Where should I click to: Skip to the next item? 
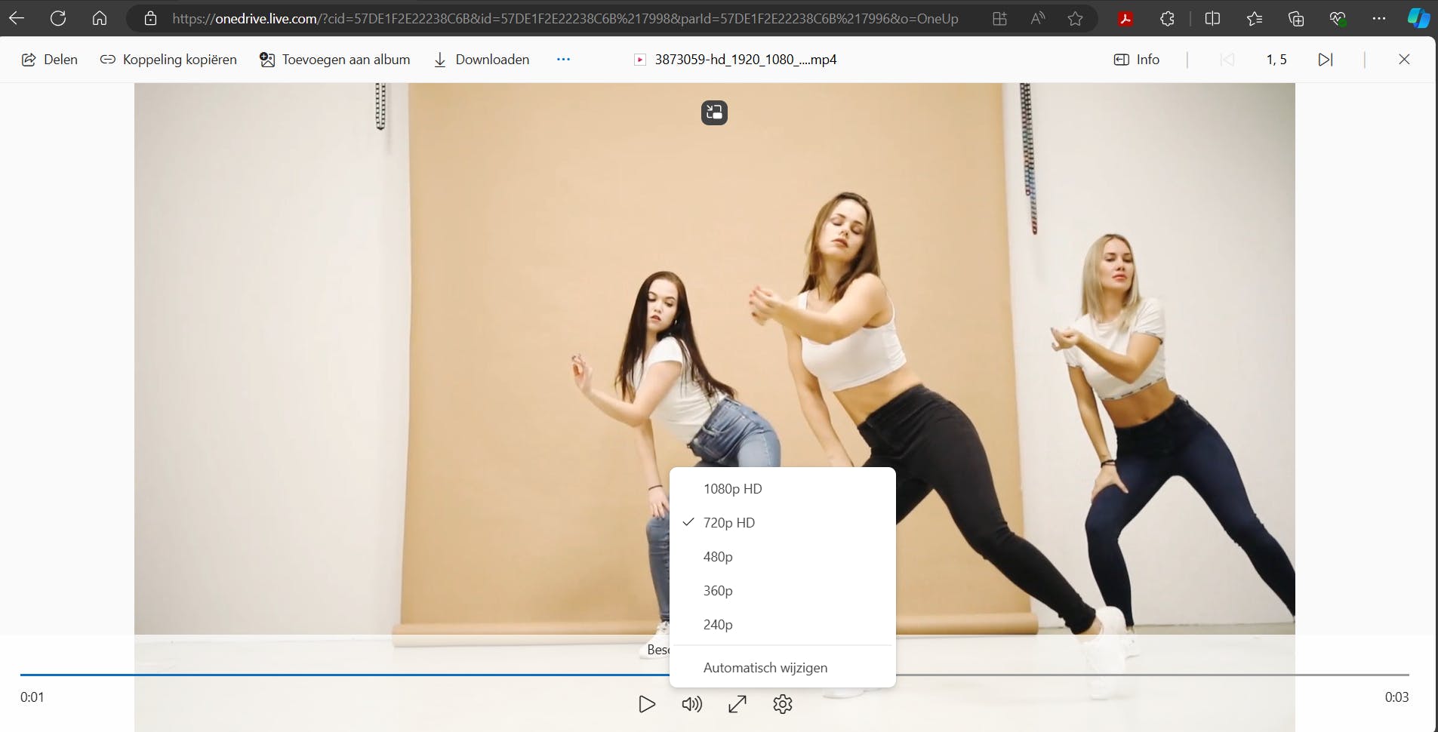(1326, 60)
